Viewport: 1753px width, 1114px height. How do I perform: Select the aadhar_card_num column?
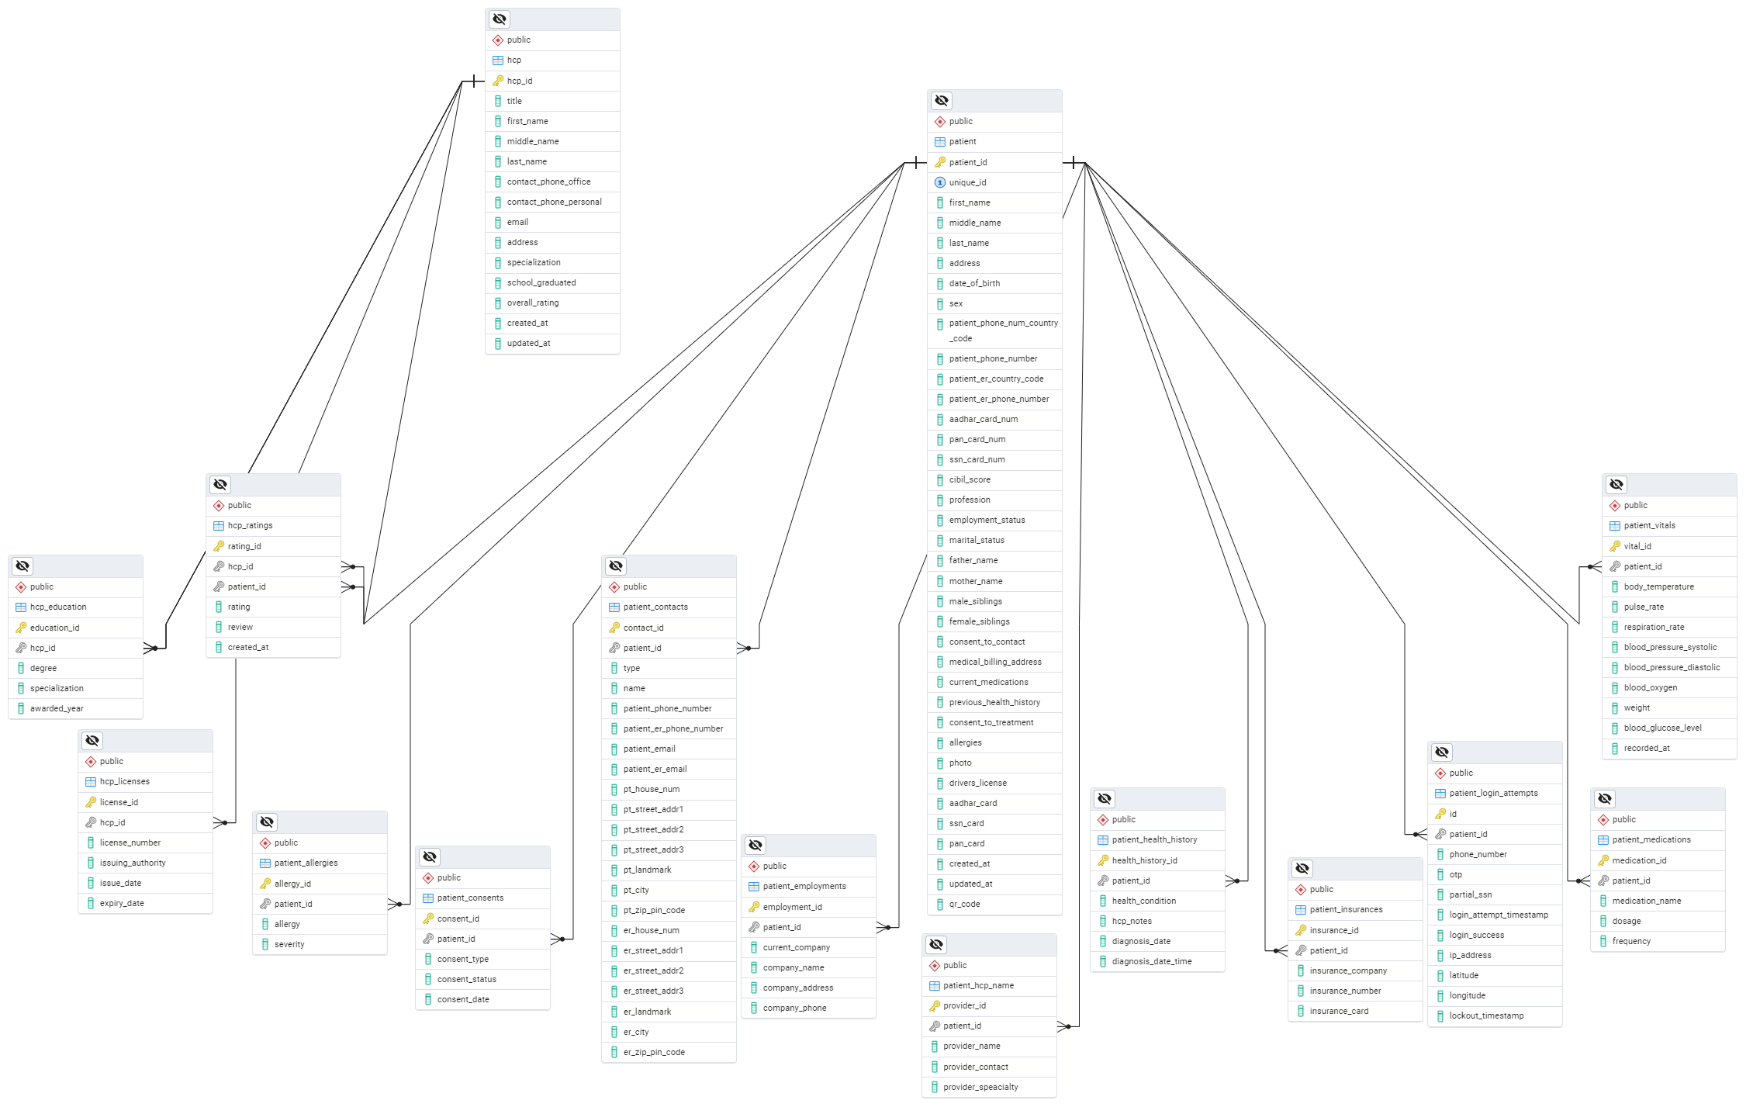pyautogui.click(x=994, y=420)
